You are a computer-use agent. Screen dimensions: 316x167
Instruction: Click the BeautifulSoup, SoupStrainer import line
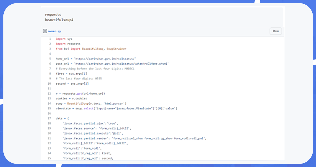tap(91, 49)
